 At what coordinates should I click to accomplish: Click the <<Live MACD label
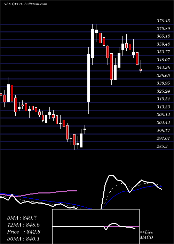click(x=147, y=235)
